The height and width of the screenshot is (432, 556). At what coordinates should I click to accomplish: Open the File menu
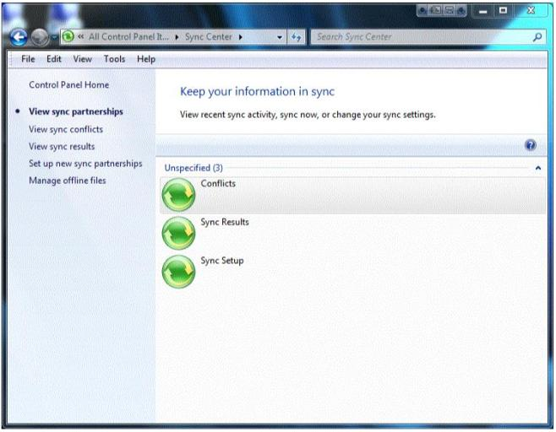28,59
